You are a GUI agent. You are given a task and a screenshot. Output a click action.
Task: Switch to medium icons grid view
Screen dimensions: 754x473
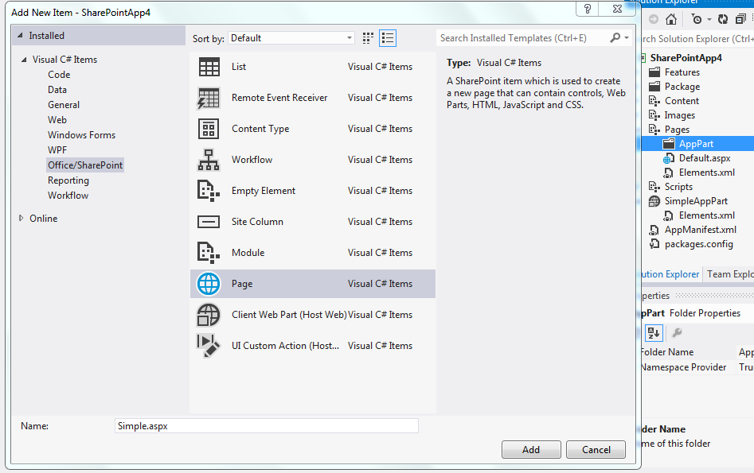368,38
